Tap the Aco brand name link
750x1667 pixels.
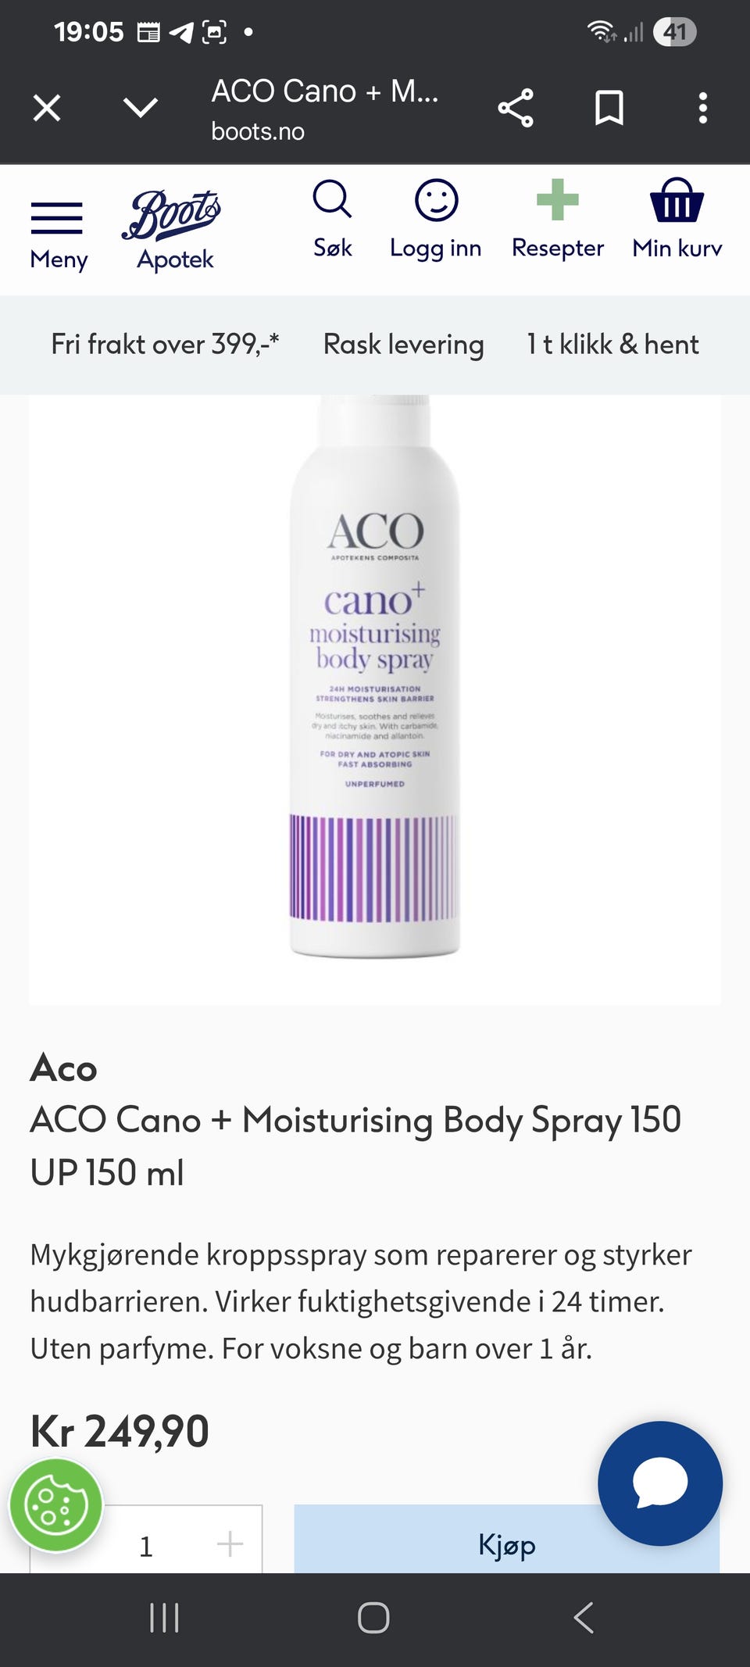pyautogui.click(x=63, y=1068)
